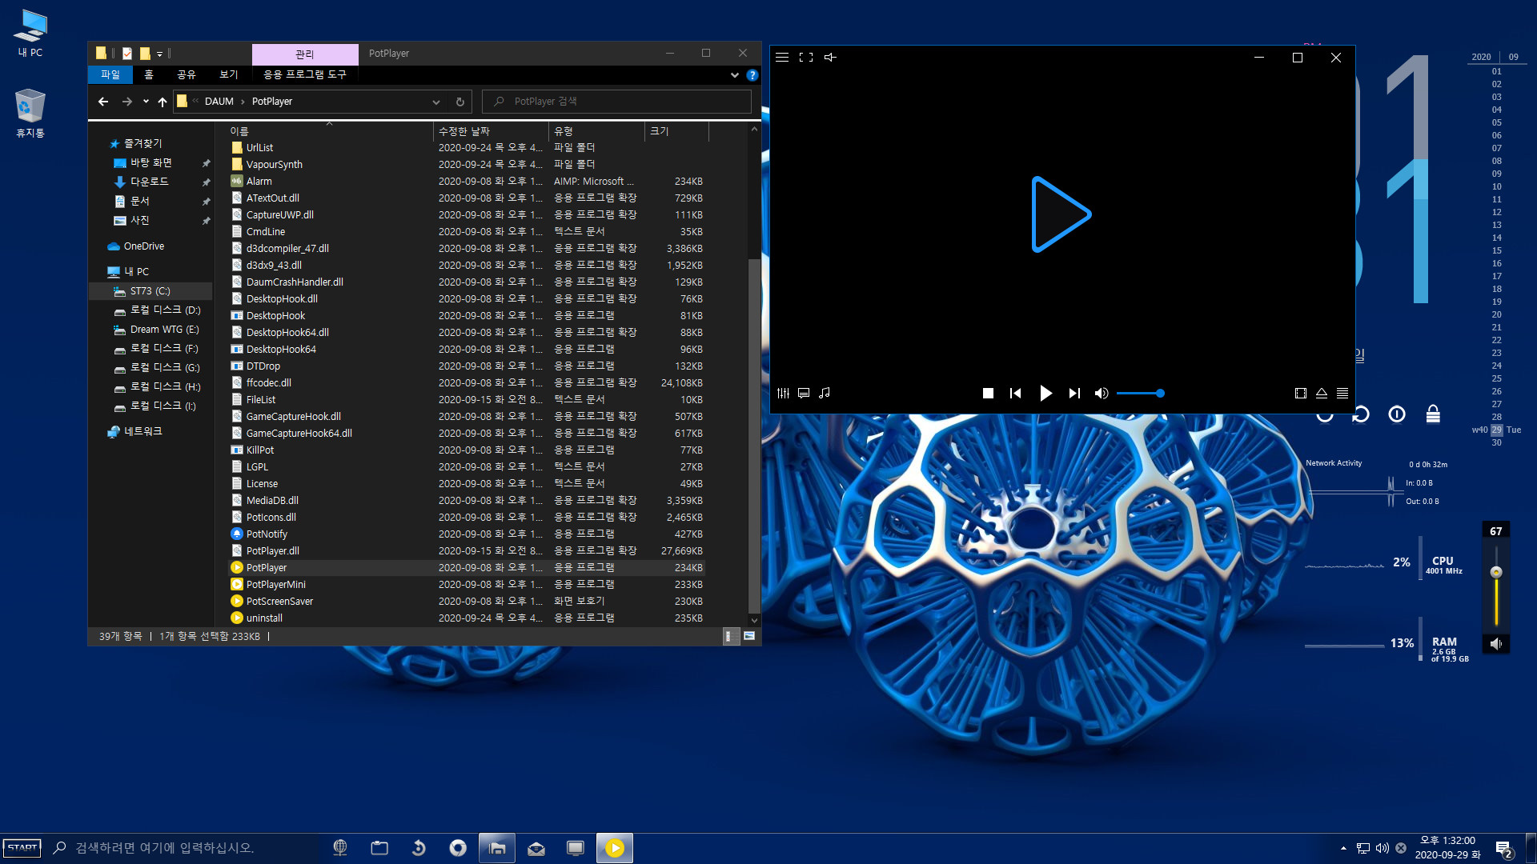Open 휴지통 recycle bin desktop icon
The width and height of the screenshot is (1537, 864).
(x=30, y=114)
